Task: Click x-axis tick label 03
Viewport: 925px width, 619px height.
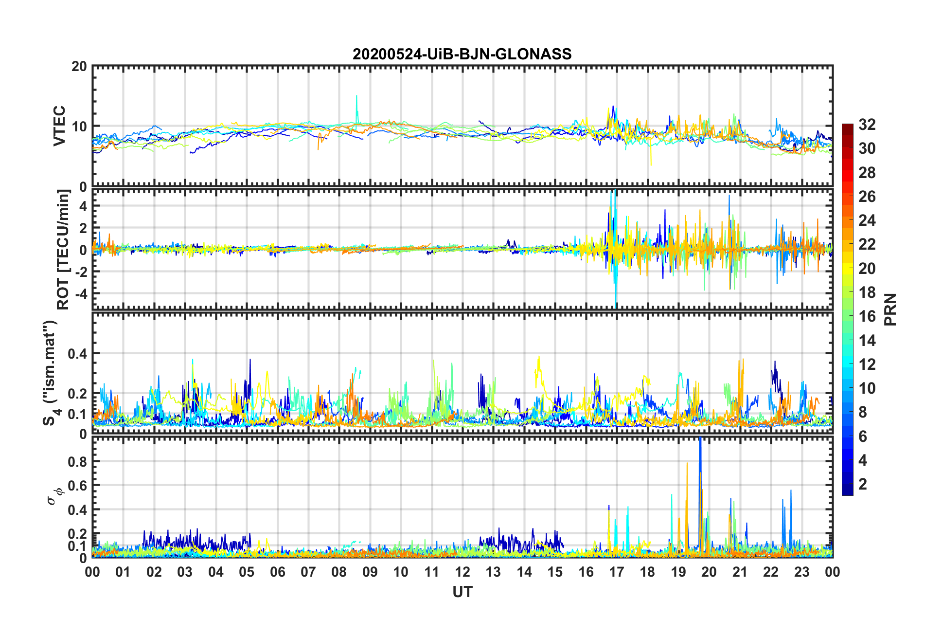Action: click(x=185, y=572)
